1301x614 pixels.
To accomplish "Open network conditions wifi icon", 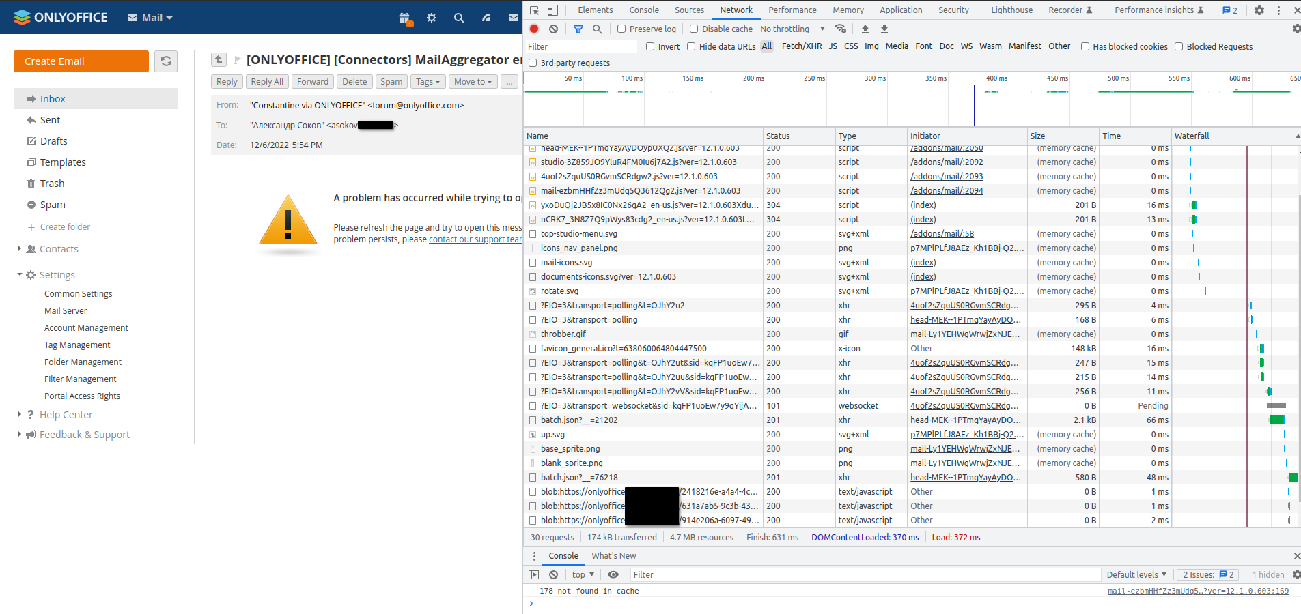I will coord(841,29).
